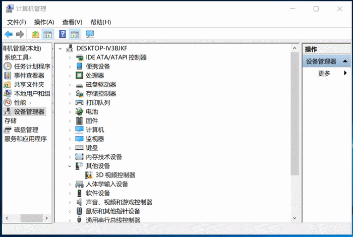Collapse the 其他设备 node chevron
The height and width of the screenshot is (237, 353).
pyautogui.click(x=70, y=166)
